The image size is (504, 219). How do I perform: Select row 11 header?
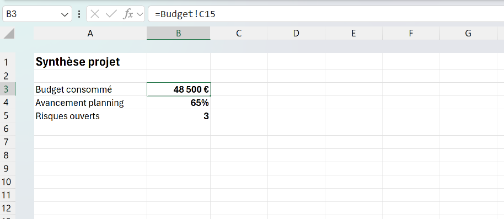(x=8, y=195)
